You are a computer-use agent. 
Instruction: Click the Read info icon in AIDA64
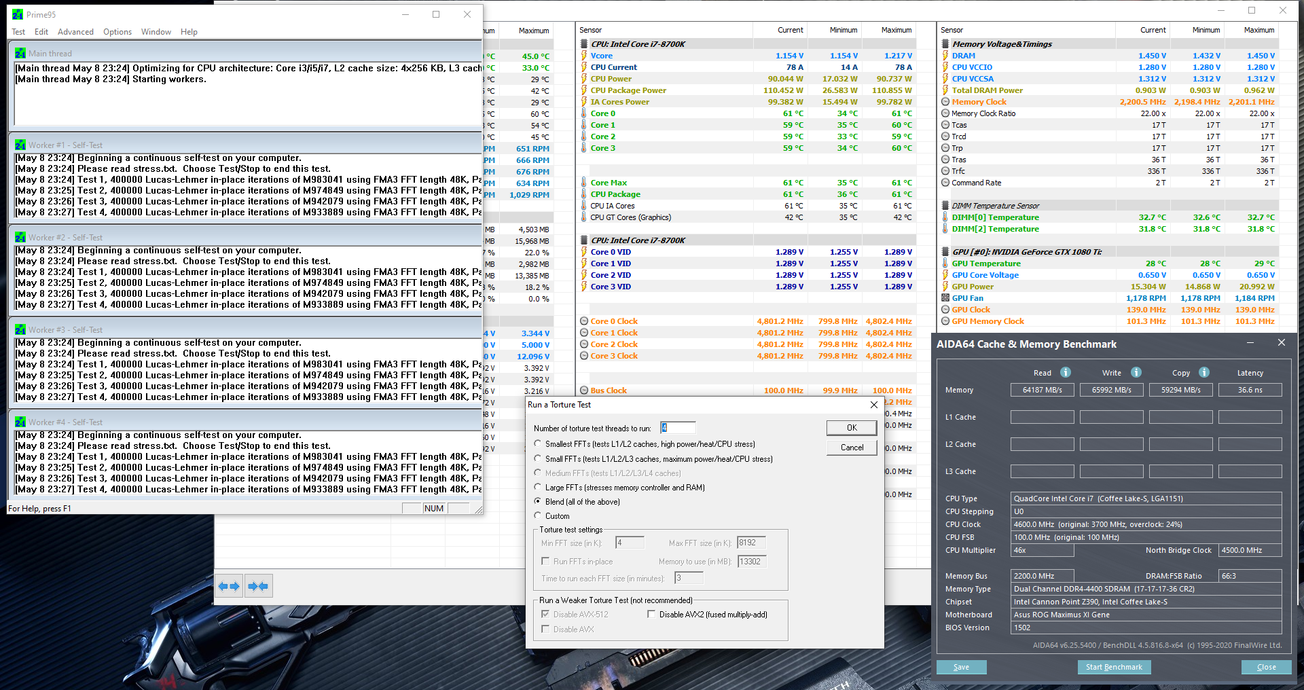point(1066,372)
